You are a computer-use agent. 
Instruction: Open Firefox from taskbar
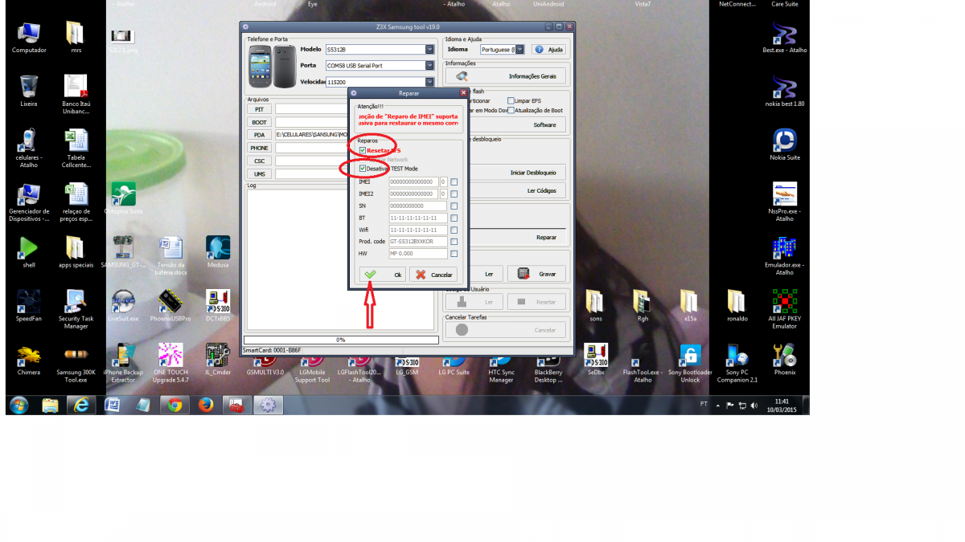coord(206,405)
